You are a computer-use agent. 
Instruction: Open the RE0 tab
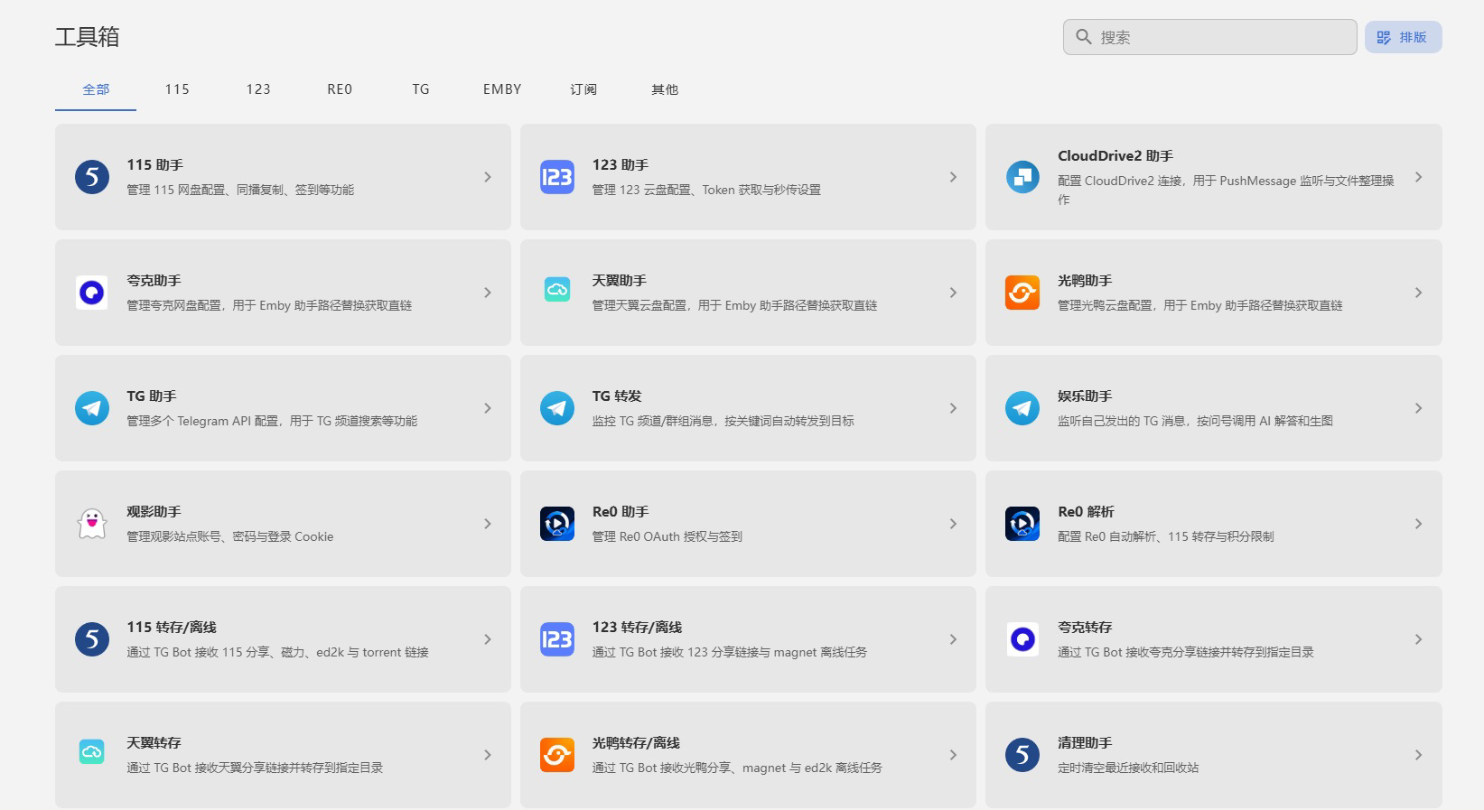click(x=340, y=89)
